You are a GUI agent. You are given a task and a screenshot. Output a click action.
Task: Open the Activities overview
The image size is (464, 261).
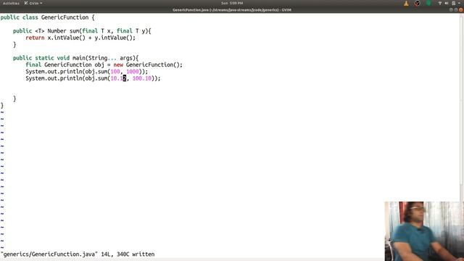(x=11, y=3)
